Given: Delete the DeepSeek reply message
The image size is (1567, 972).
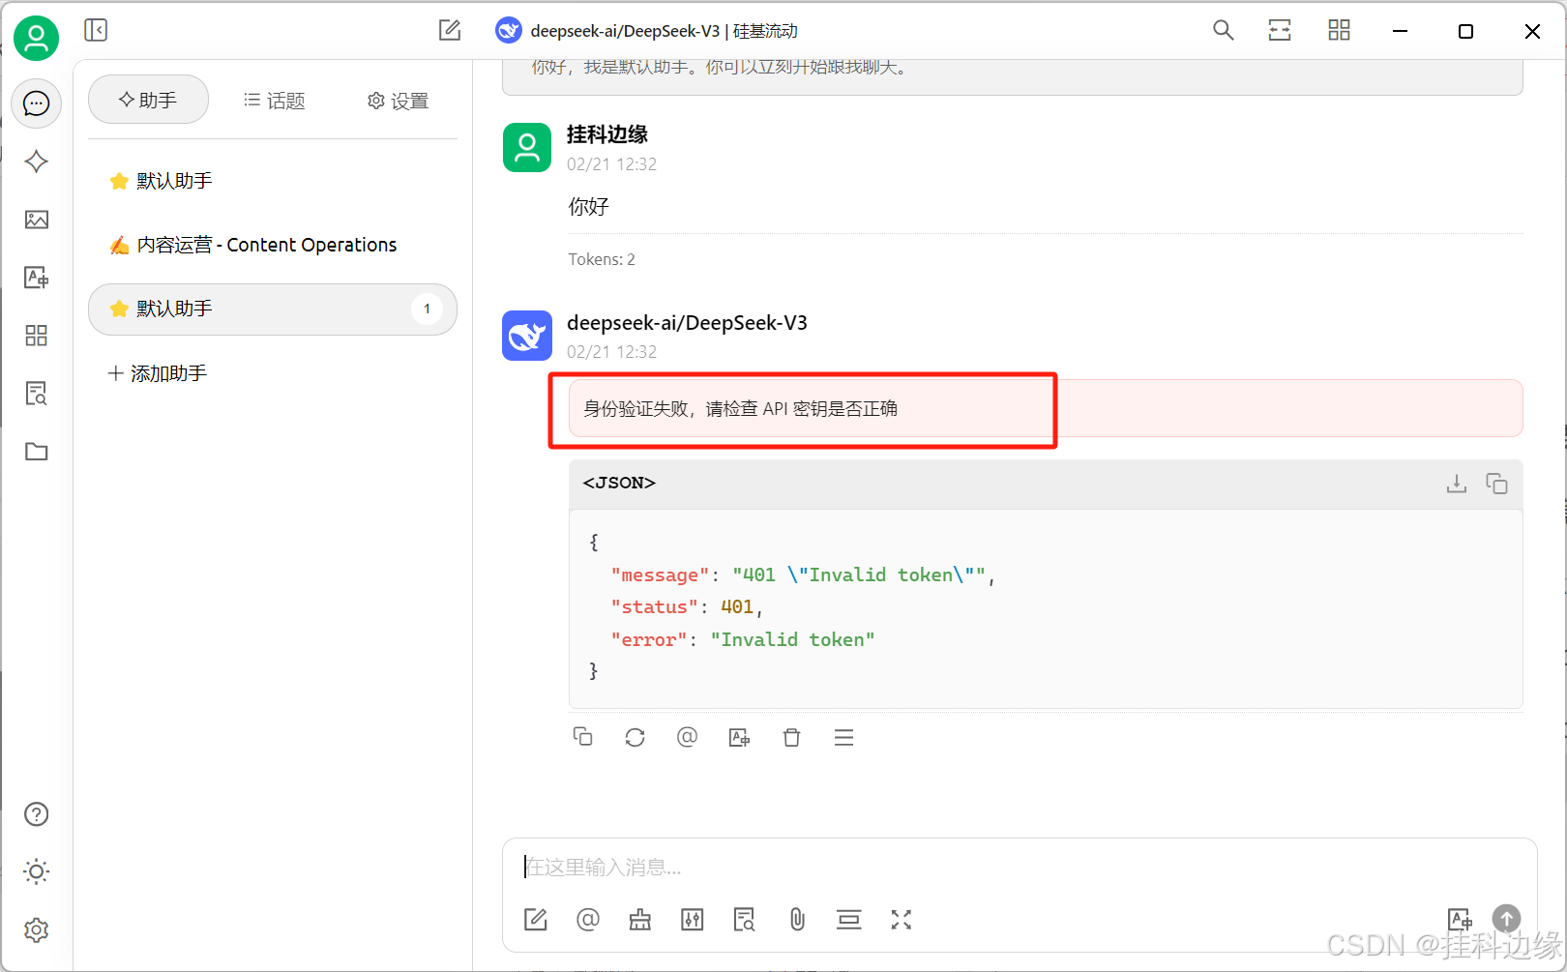Looking at the screenshot, I should click(791, 737).
